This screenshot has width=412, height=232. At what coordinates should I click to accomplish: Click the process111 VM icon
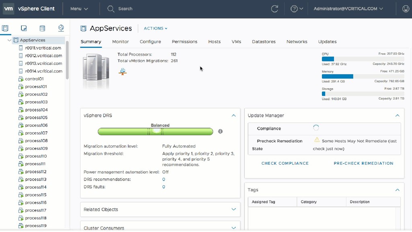click(x=21, y=164)
